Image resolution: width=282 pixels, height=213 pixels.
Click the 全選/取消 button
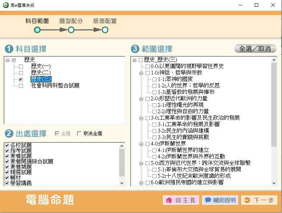pos(255,49)
